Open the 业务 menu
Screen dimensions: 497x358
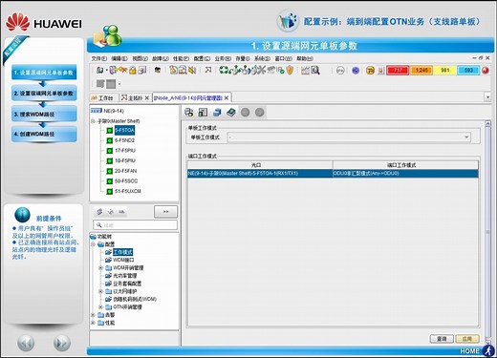223,58
